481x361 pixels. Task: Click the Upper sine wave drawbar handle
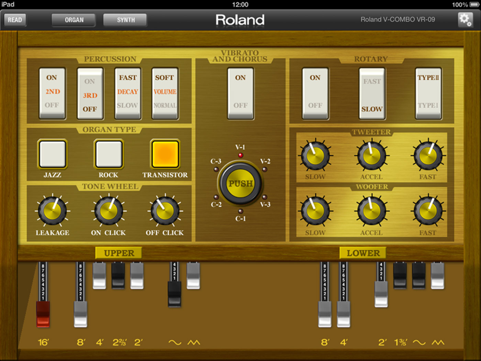[175, 294]
